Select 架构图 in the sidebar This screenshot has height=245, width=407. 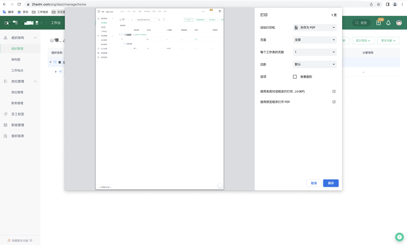tap(16, 60)
